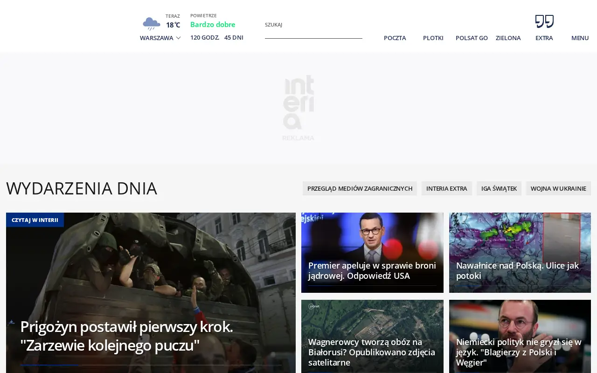Visit the Zielona section

pos(508,38)
